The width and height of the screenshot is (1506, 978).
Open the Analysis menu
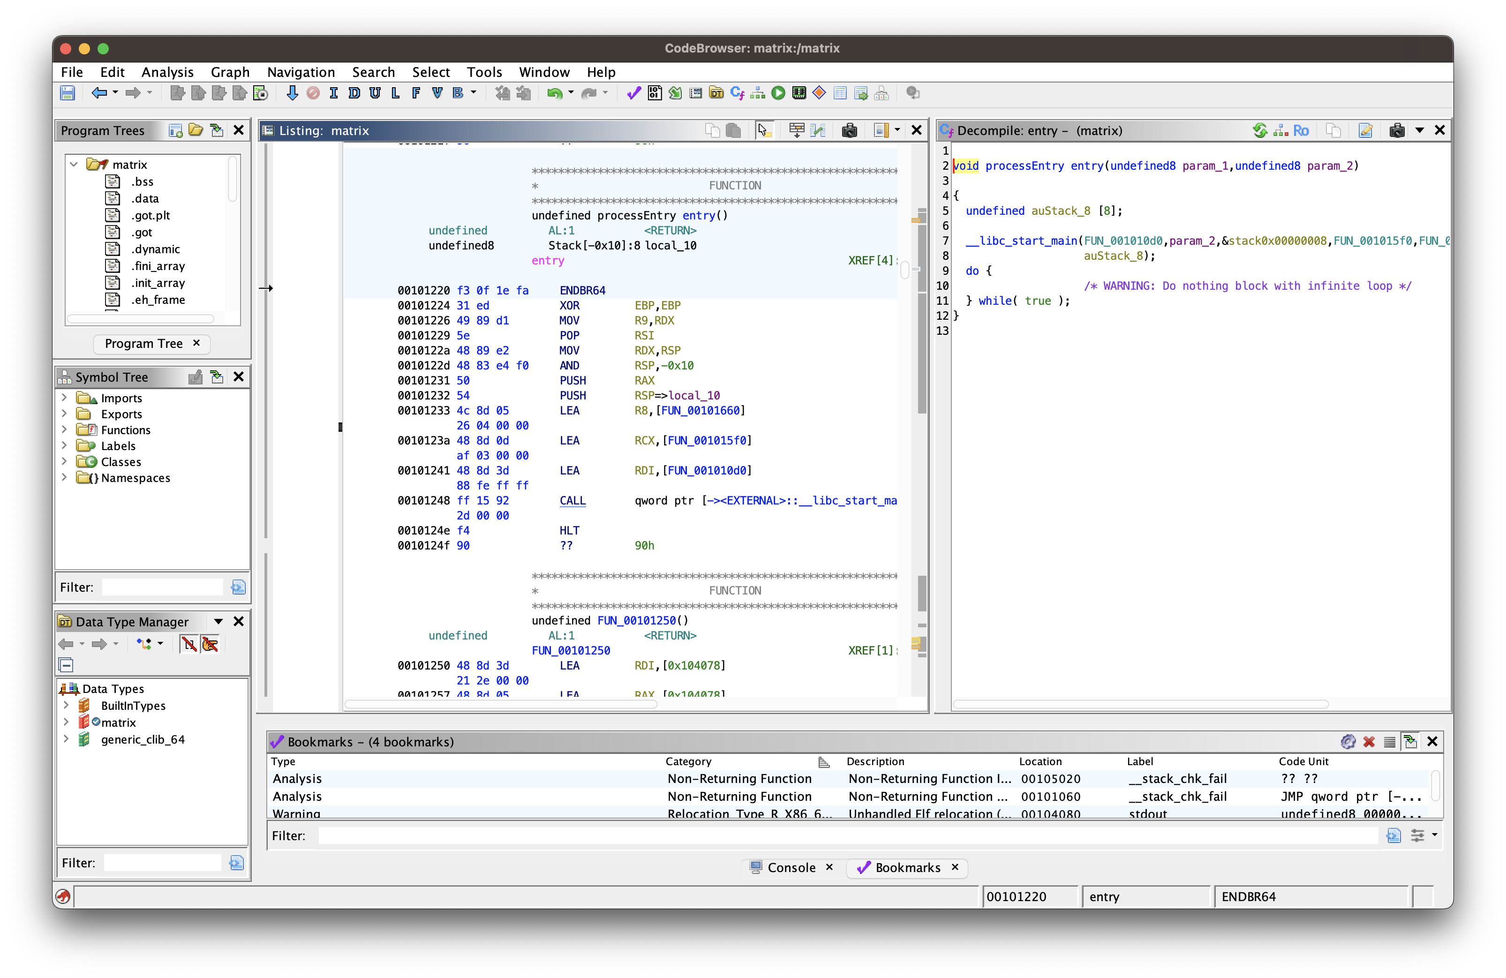point(167,72)
